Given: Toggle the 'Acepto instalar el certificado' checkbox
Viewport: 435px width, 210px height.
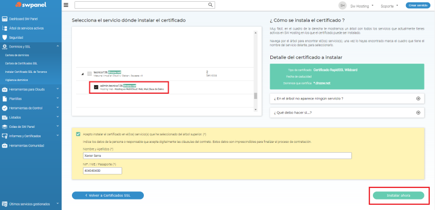Looking at the screenshot, I should [78, 134].
